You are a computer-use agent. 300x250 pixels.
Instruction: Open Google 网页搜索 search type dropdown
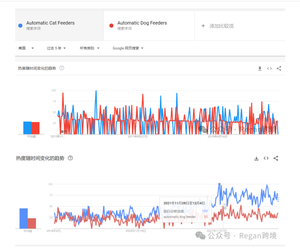click(x=128, y=48)
